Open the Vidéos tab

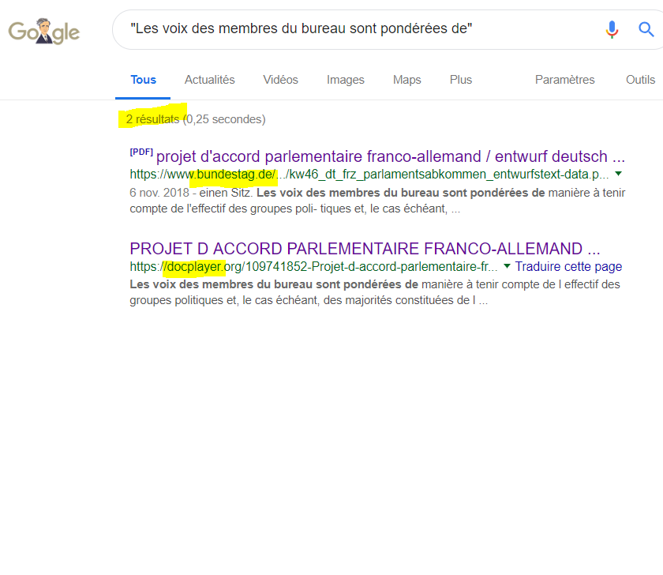pyautogui.click(x=280, y=80)
